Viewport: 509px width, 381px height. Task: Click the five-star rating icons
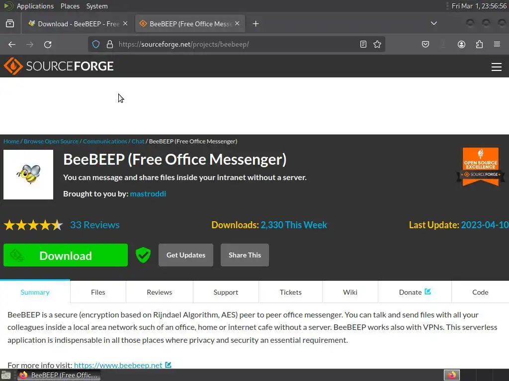(33, 225)
